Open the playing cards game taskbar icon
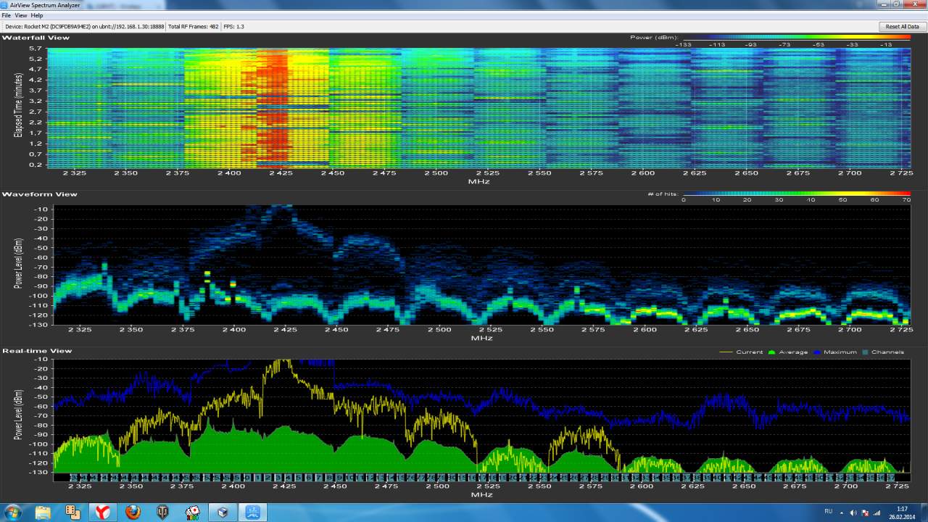The image size is (928, 522). pyautogui.click(x=193, y=513)
